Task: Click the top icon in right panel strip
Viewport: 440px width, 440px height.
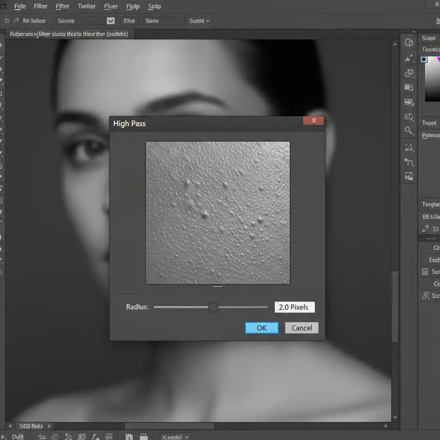Action: coord(409,42)
